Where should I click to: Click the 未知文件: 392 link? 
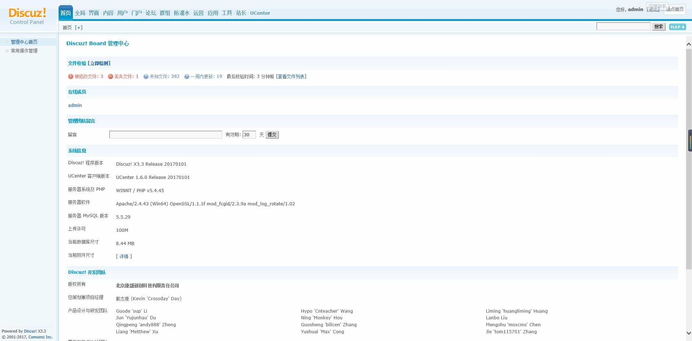(x=165, y=76)
